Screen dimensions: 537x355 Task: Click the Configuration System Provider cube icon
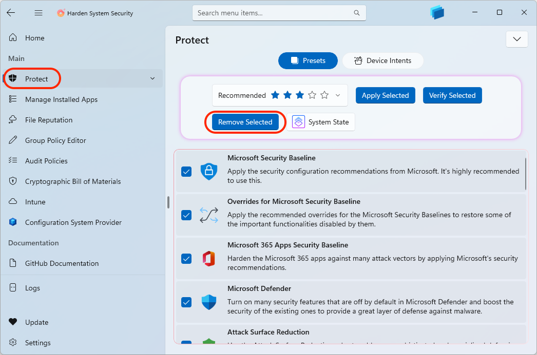(13, 222)
